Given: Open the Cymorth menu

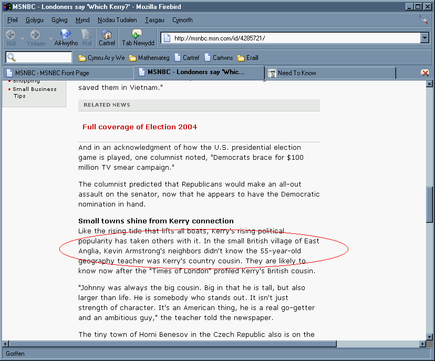Looking at the screenshot, I should 182,20.
